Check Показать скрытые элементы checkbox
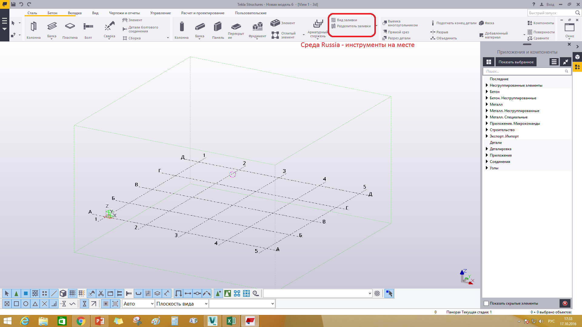Viewport: 582px width, 327px height. coord(486,303)
